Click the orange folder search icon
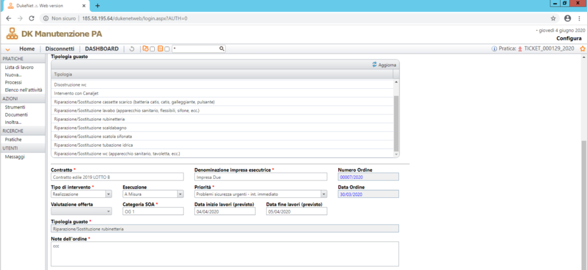The width and height of the screenshot is (587, 270). [145, 49]
